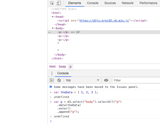
Task: Select the html opening tag
Action: coord(56,13)
